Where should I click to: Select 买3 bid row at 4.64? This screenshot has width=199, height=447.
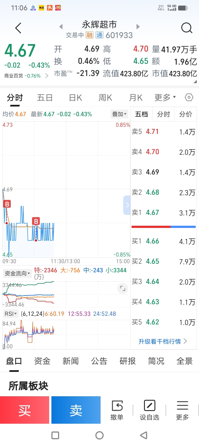coord(164,282)
